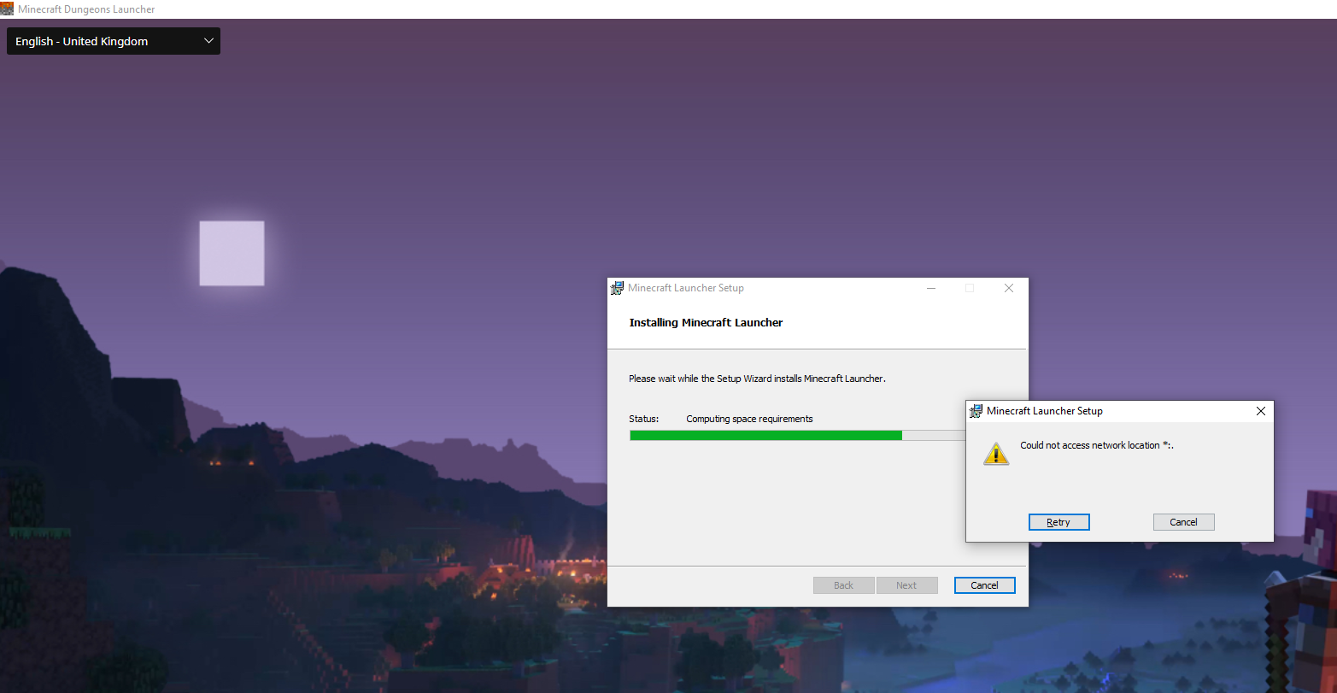Open the English - United Kingdom language dropdown
Viewport: 1337px width, 693px height.
[114, 41]
